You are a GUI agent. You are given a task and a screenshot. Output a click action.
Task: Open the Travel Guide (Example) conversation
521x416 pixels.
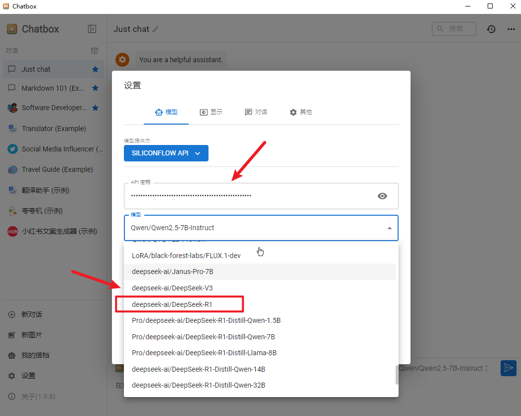pos(54,169)
